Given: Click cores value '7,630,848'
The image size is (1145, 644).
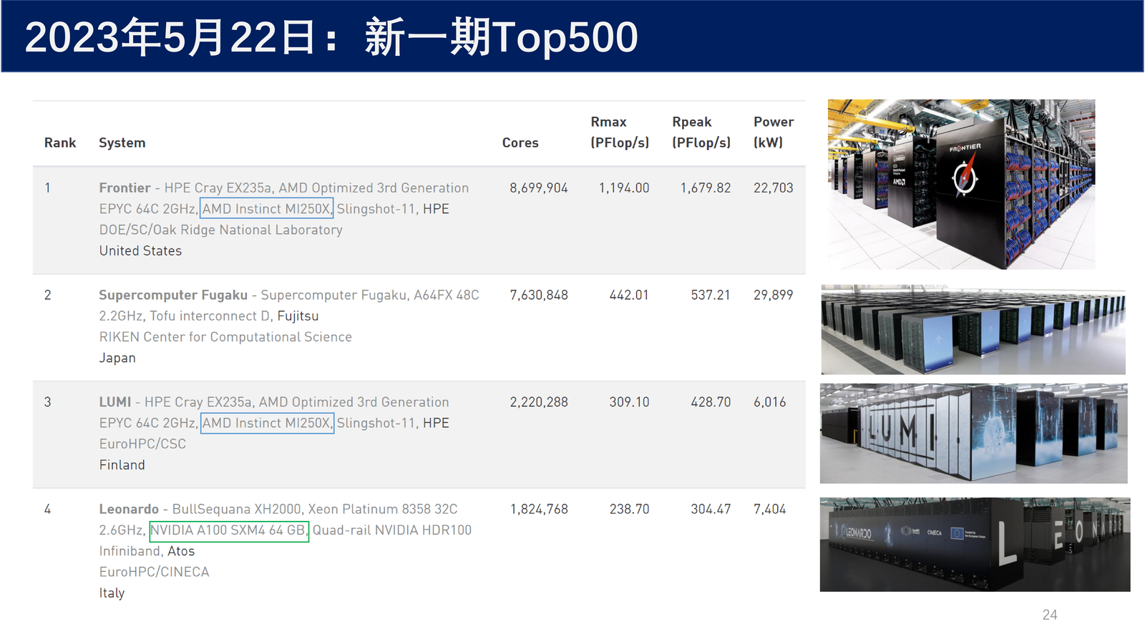Looking at the screenshot, I should click(x=539, y=295).
